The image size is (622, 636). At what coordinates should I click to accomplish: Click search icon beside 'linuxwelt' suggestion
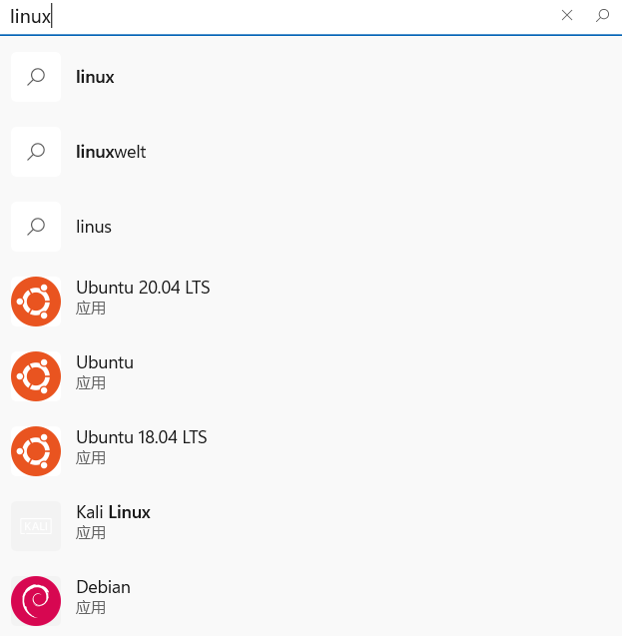coord(36,152)
